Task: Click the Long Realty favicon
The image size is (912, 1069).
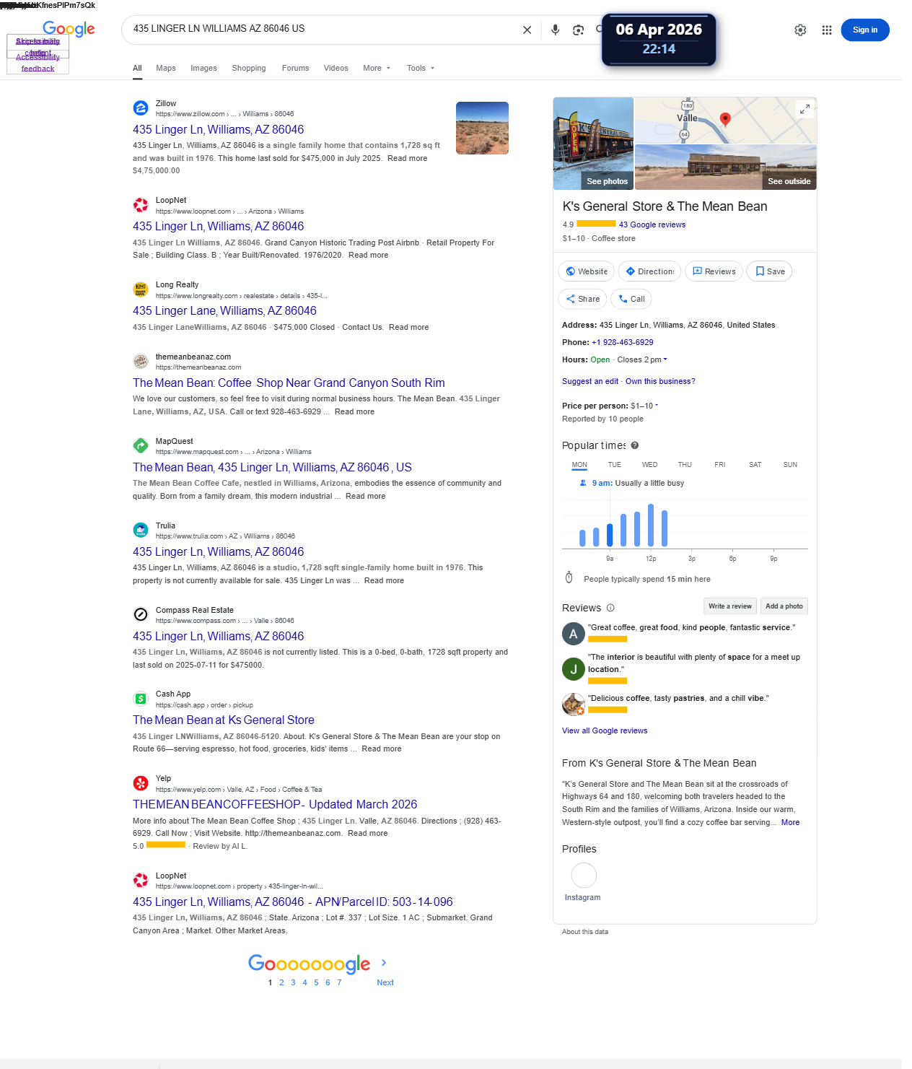Action: (x=141, y=289)
